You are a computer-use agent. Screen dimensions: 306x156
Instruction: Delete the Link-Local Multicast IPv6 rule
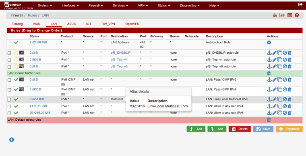289,99
